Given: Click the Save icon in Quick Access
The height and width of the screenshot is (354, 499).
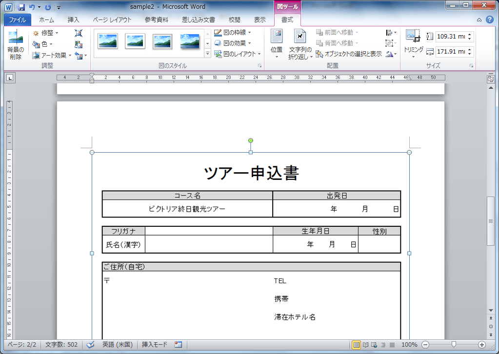Looking at the screenshot, I should tap(21, 7).
